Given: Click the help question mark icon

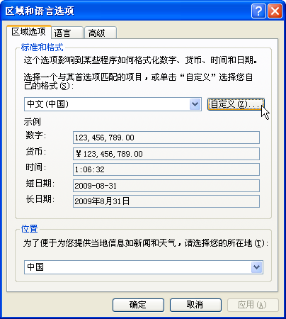Looking at the screenshot, I should (x=258, y=11).
